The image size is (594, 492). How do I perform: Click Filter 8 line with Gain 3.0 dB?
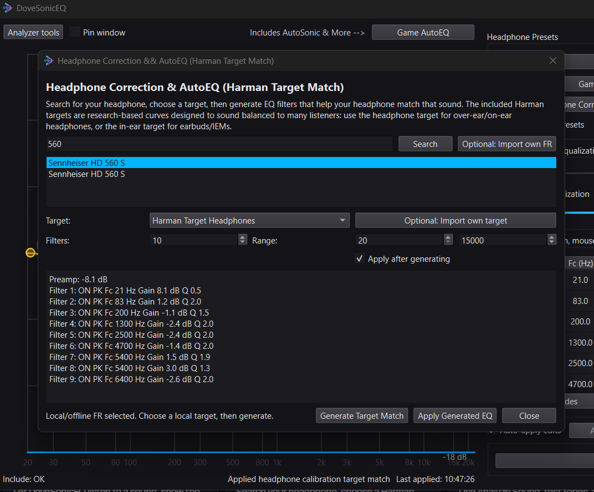pyautogui.click(x=130, y=368)
